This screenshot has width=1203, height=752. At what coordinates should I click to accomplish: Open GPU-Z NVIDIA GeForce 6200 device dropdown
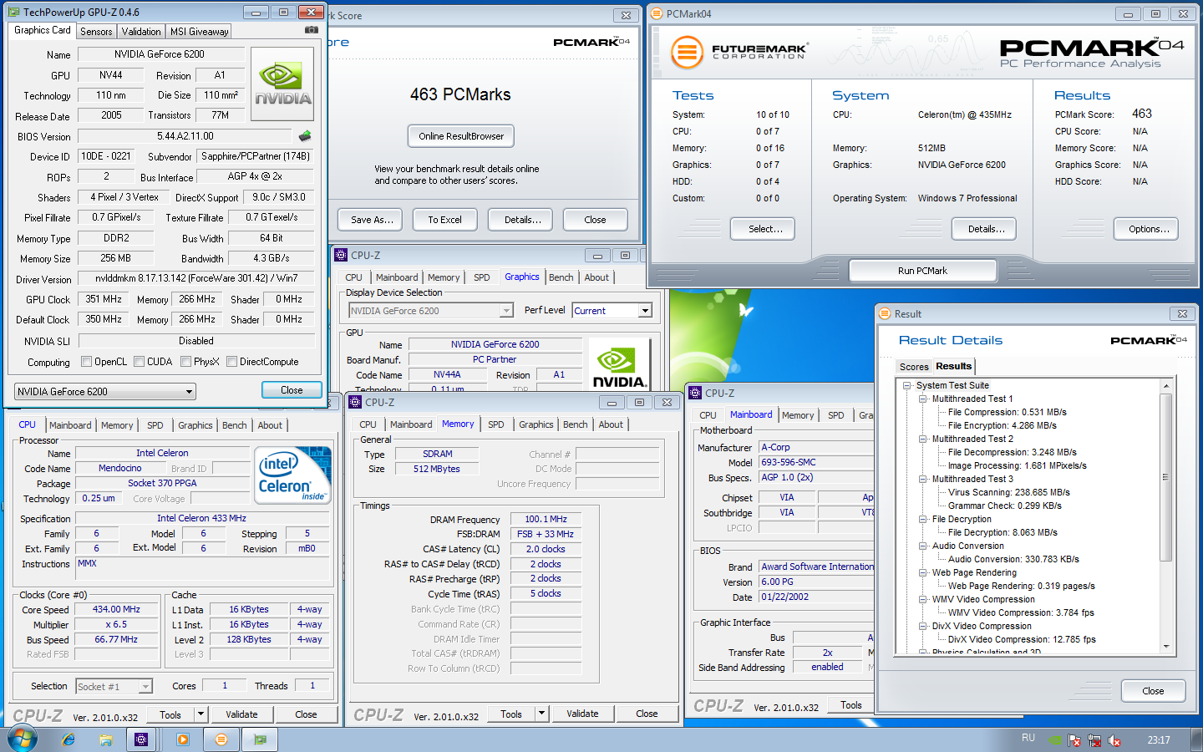pyautogui.click(x=105, y=391)
